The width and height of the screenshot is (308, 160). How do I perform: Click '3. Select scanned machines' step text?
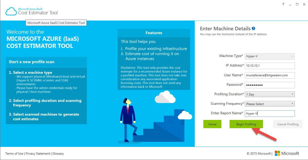pos(44,117)
